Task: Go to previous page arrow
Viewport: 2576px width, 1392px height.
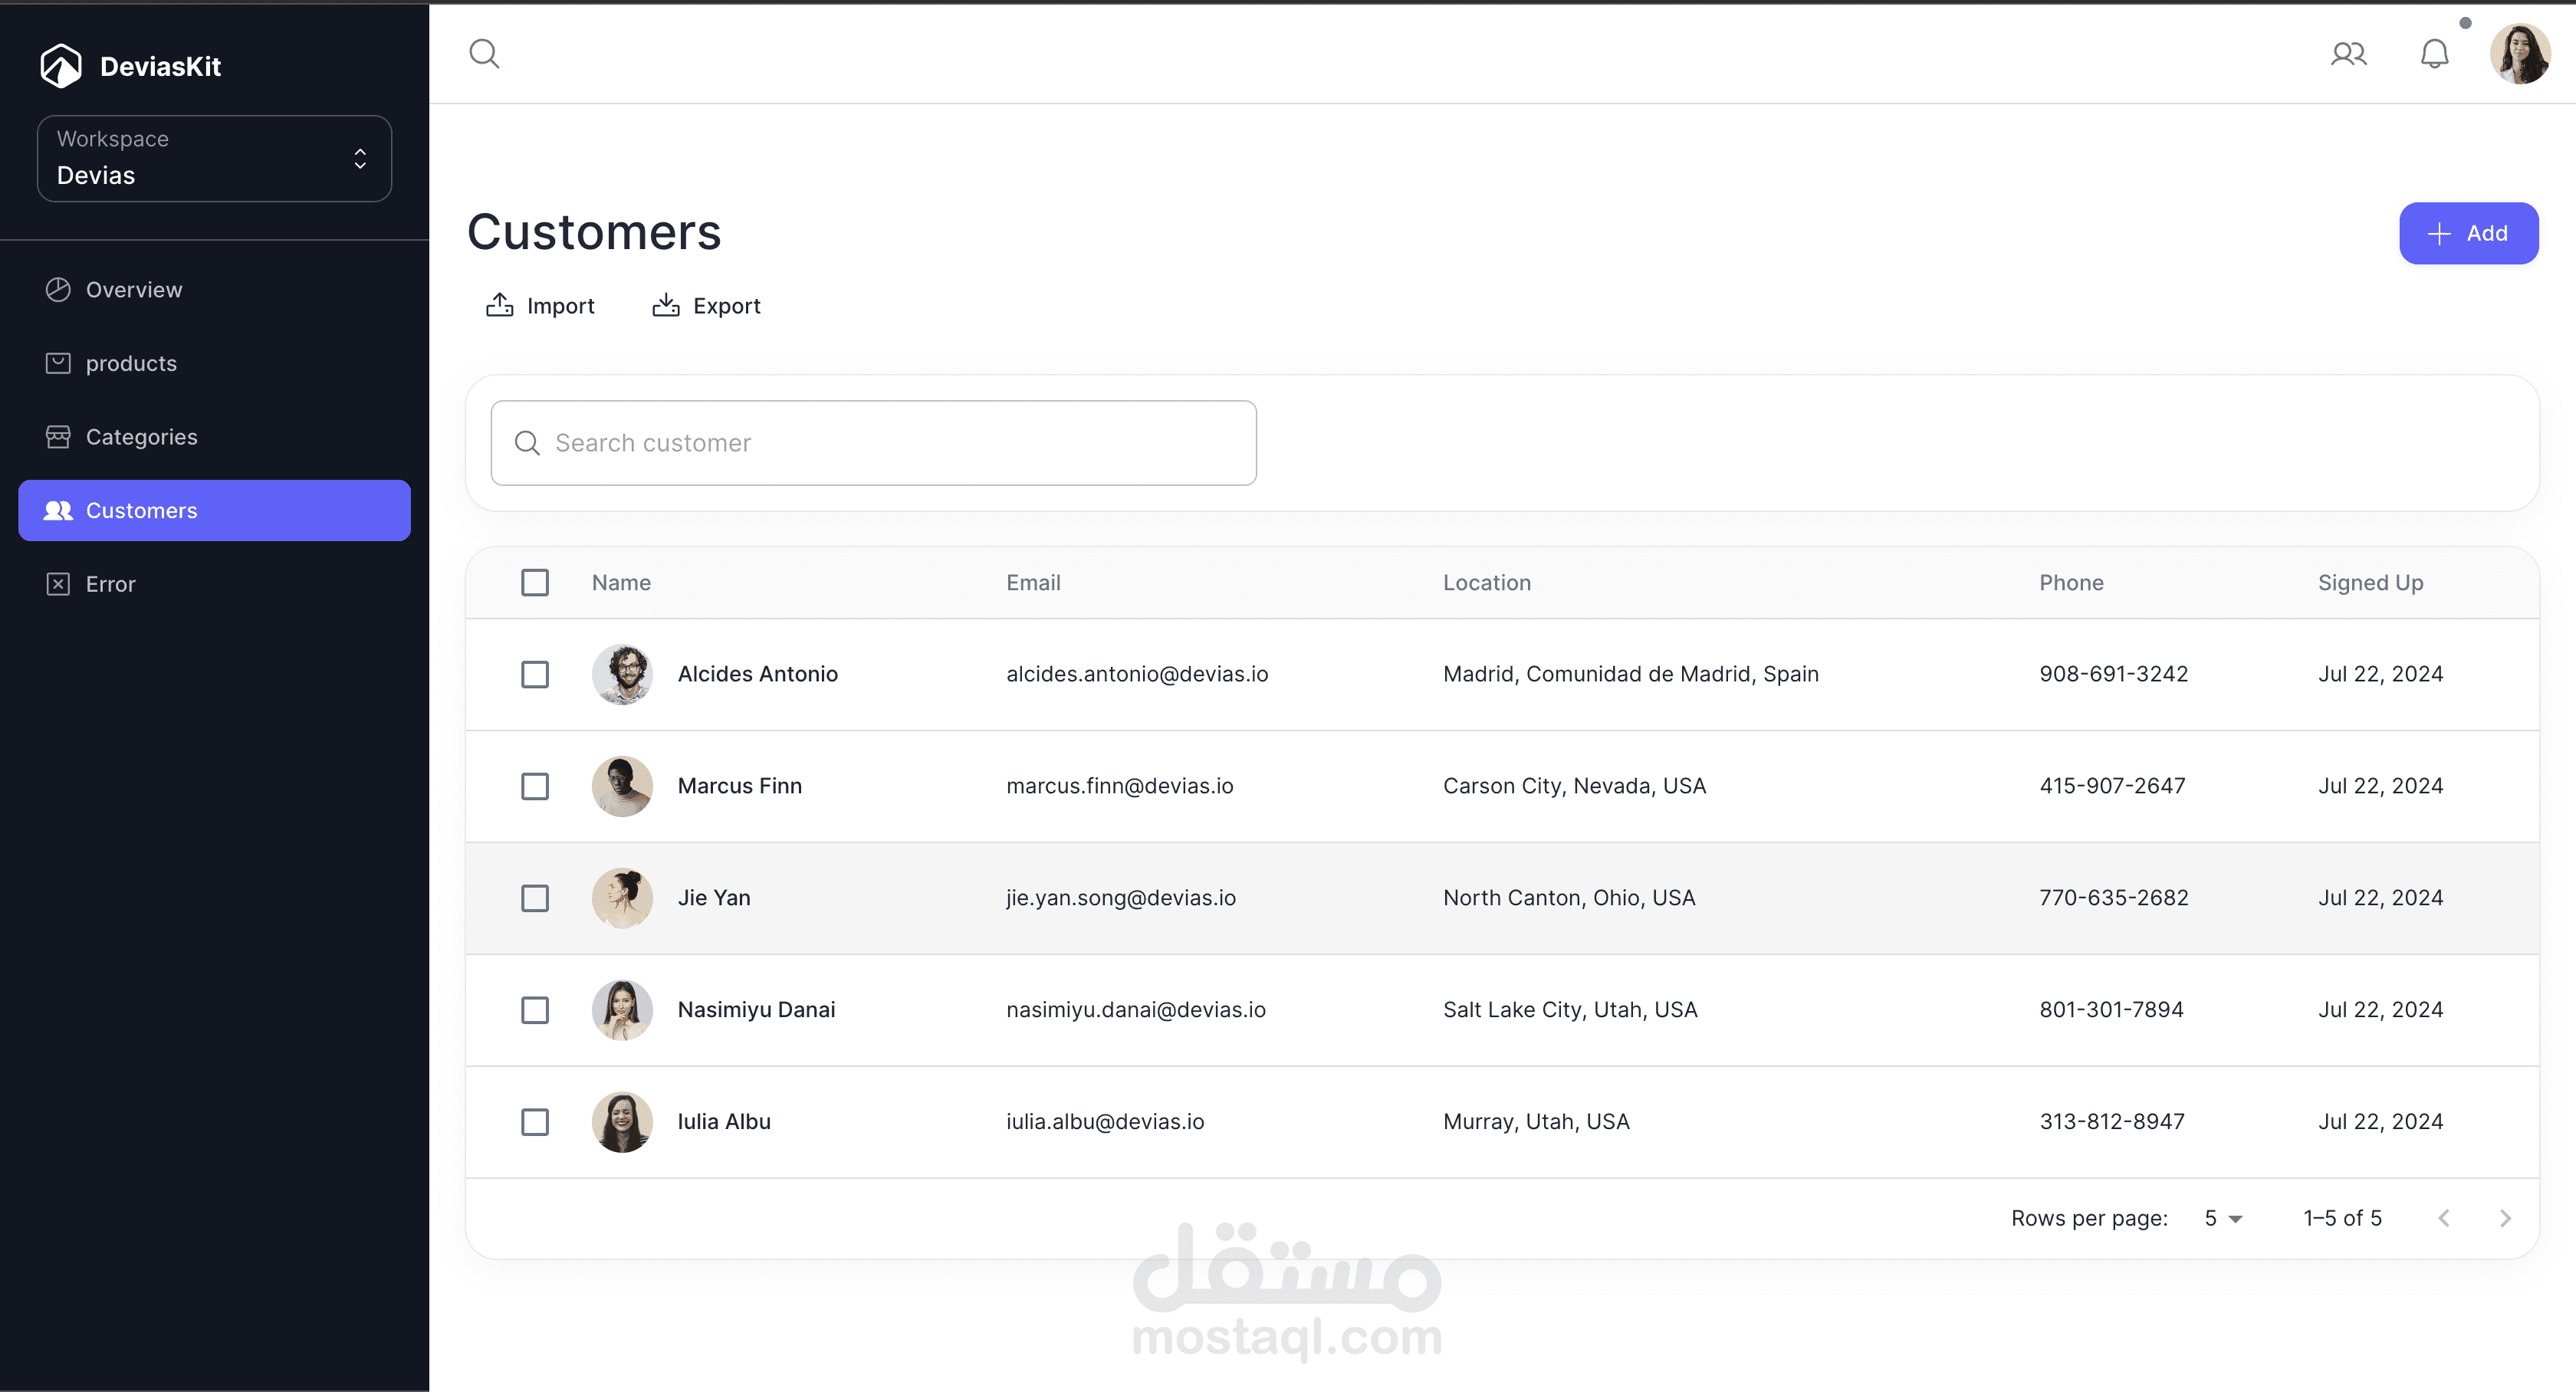Action: (2443, 1218)
